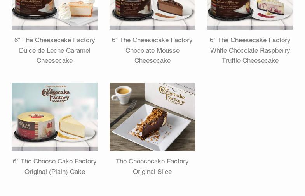305x196 pixels.
Task: Open the Original (Plain) Cake title link
Action: click(55, 167)
